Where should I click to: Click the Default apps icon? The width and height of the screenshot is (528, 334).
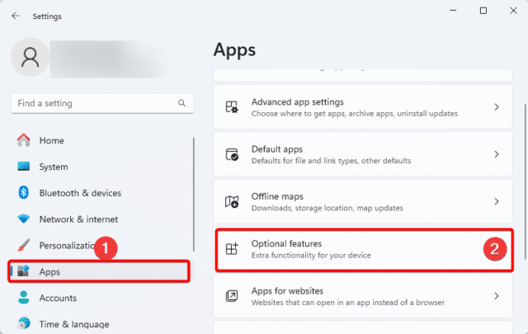(233, 155)
